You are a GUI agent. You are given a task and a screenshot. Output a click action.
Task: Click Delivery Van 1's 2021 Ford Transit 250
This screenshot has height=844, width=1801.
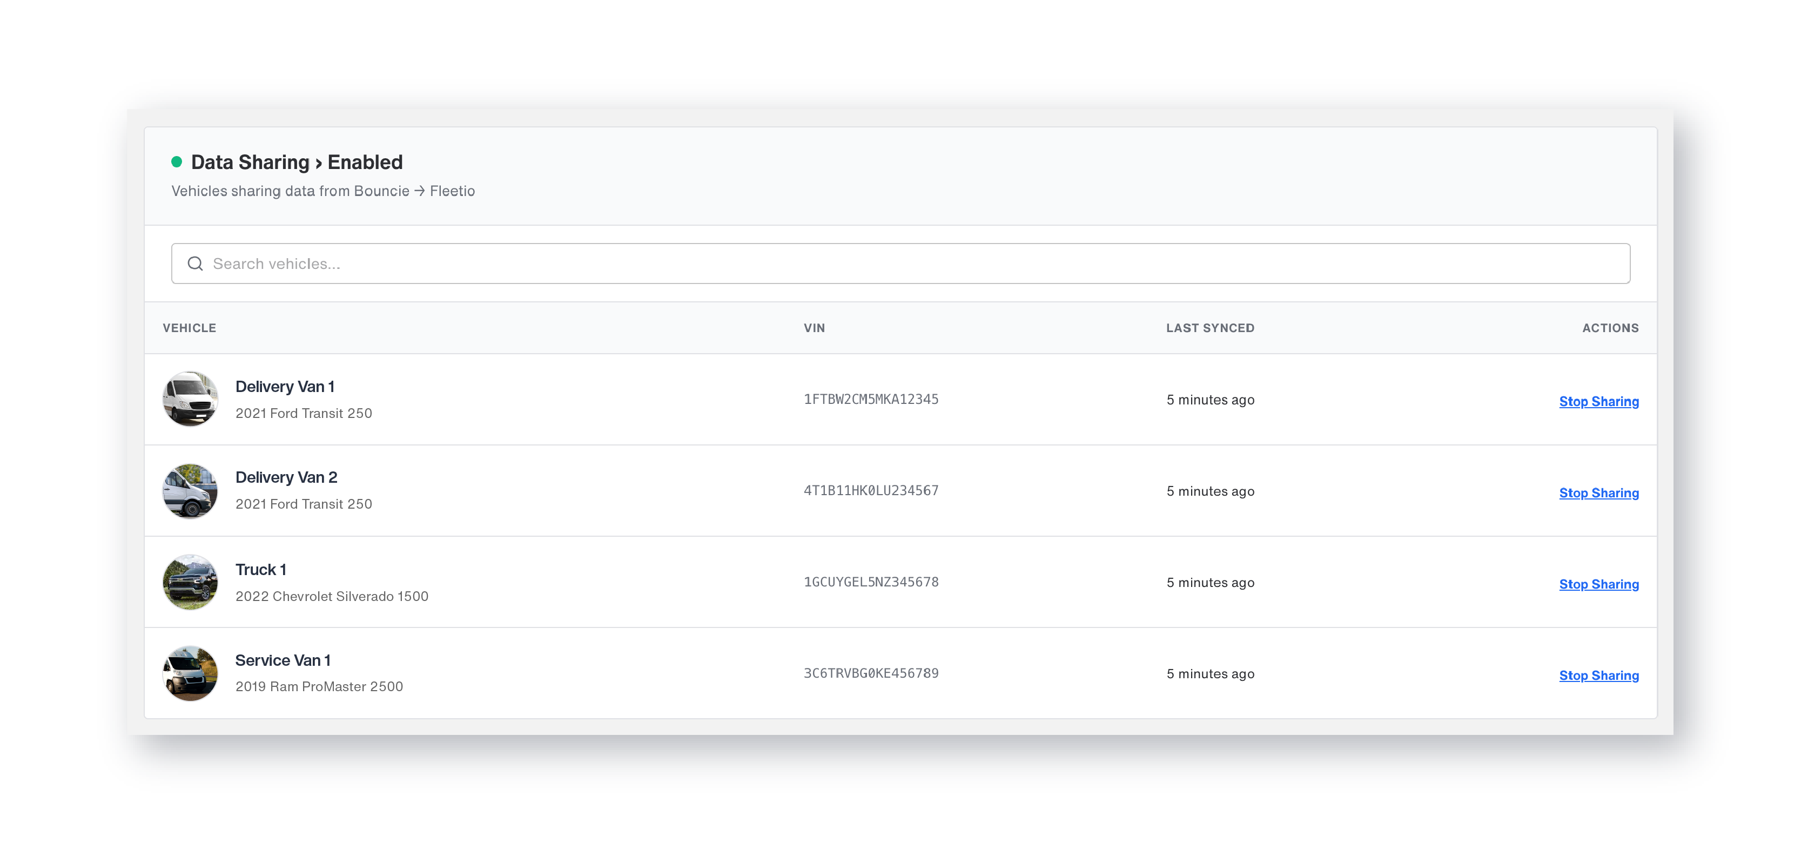[x=304, y=413]
